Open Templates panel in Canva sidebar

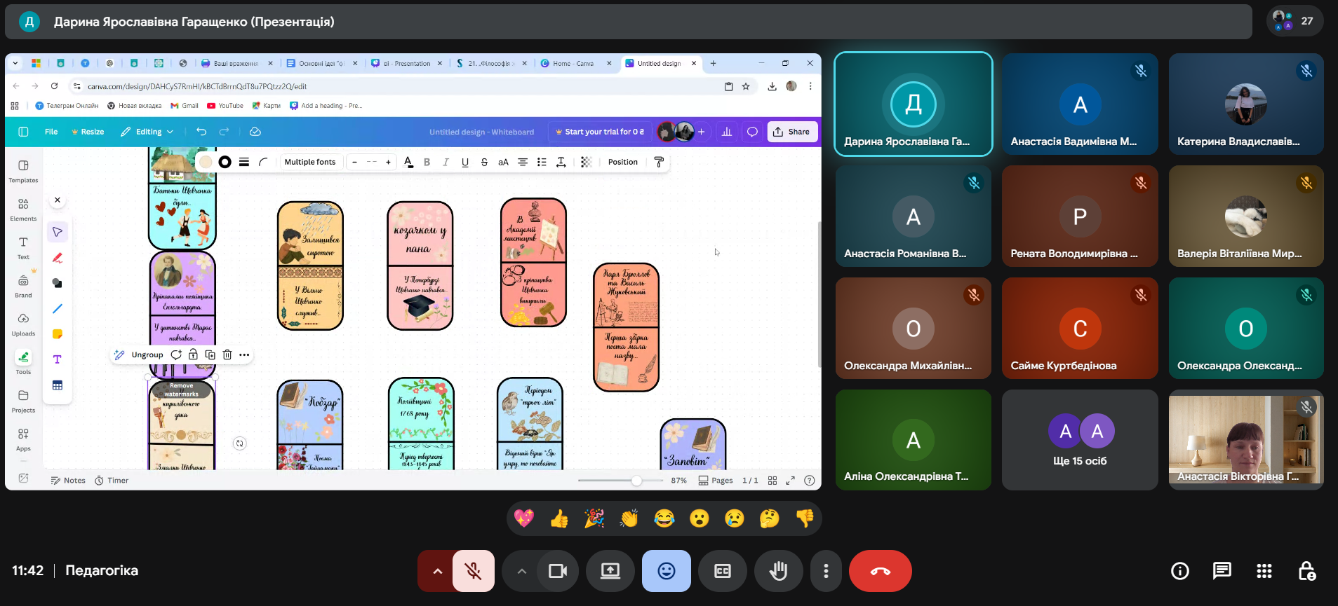tap(23, 171)
